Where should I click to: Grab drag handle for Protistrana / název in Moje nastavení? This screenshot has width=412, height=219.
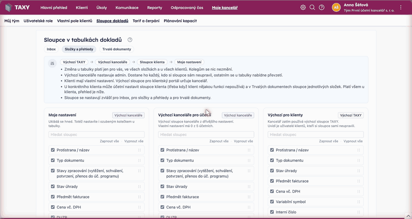(x=139, y=150)
